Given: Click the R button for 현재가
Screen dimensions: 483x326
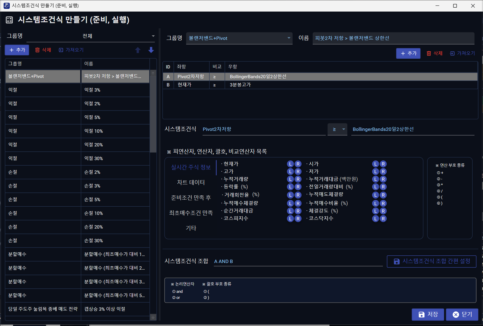Looking at the screenshot, I should 298,164.
